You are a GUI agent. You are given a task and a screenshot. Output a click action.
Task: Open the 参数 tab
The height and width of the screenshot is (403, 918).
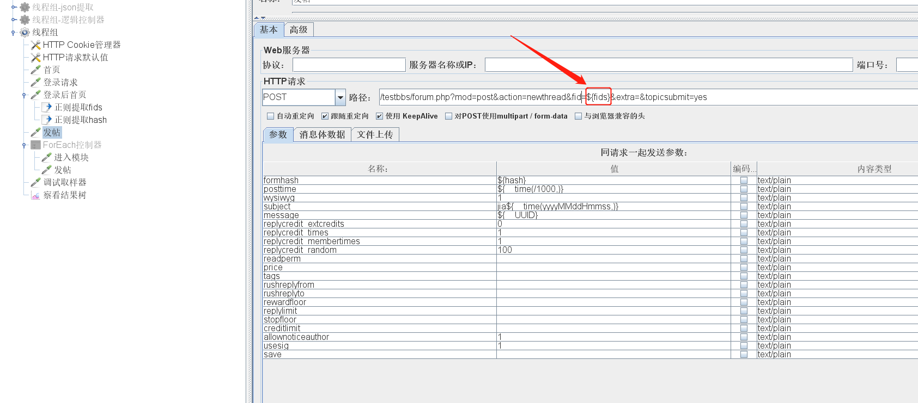pos(278,134)
